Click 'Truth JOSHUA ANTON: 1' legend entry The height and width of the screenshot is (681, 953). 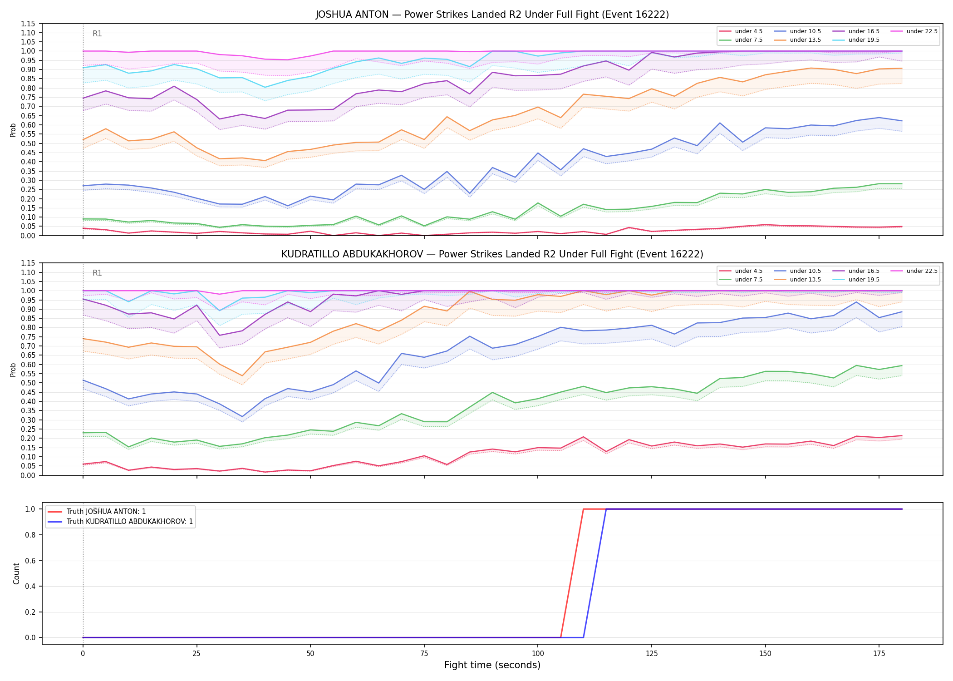(x=97, y=512)
